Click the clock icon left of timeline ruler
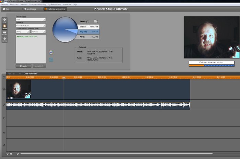This screenshot has height=159, width=240. coord(4,77)
